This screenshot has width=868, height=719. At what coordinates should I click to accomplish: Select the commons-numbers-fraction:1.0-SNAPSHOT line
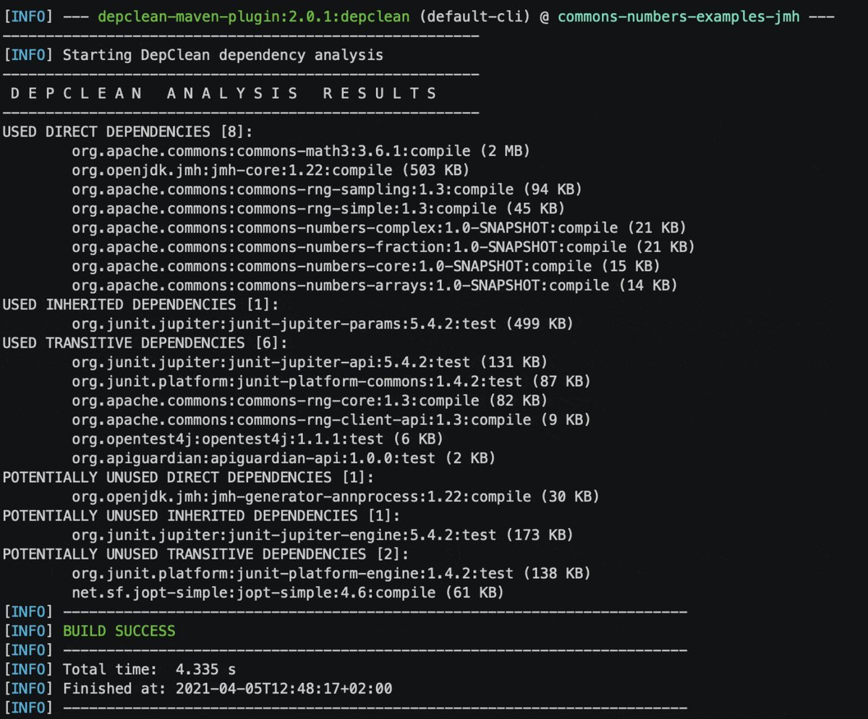(383, 246)
